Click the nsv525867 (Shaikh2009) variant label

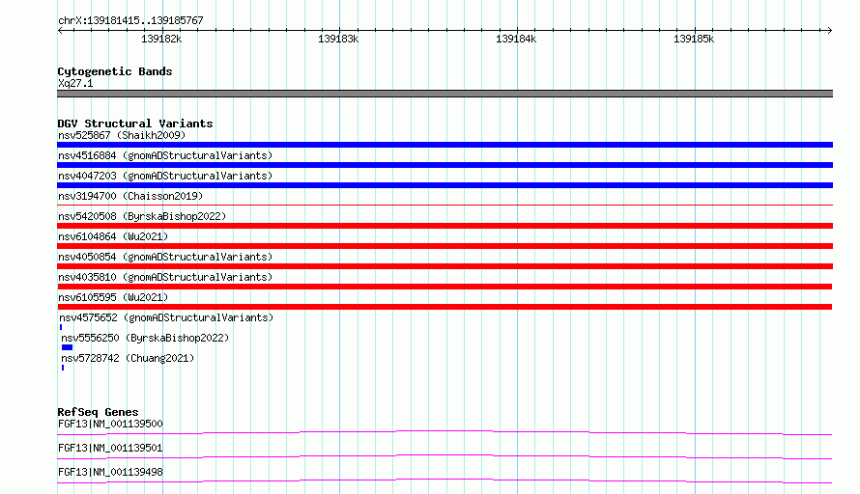pos(122,135)
